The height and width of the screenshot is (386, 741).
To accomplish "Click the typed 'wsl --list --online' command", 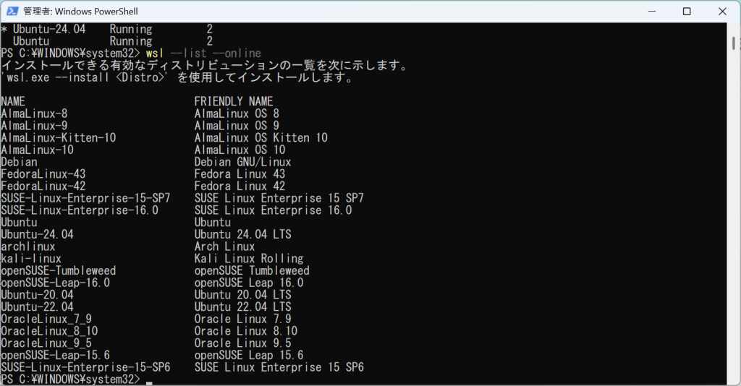I will pyautogui.click(x=203, y=53).
